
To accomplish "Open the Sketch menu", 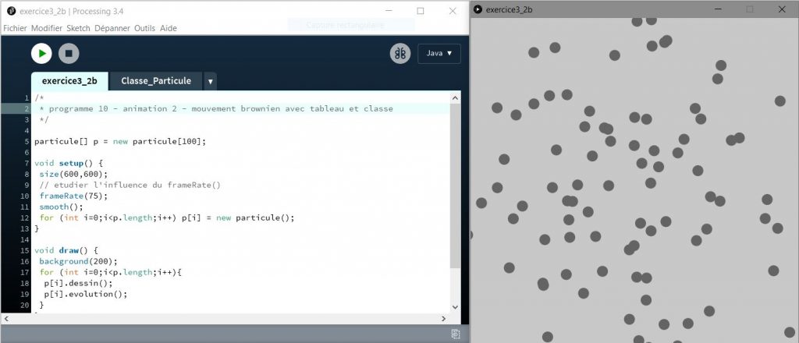I will click(x=78, y=28).
